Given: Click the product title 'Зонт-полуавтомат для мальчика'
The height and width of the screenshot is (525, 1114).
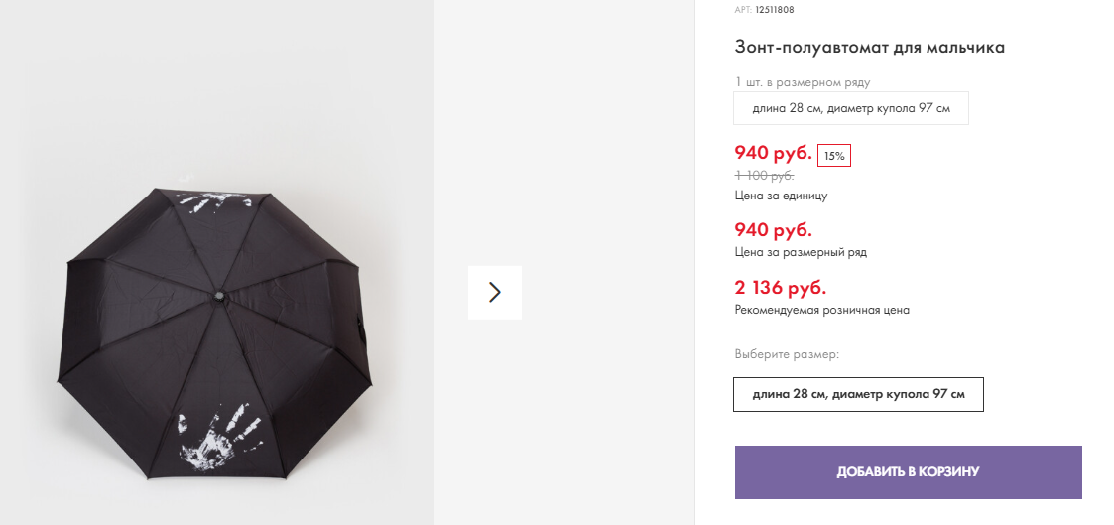Looking at the screenshot, I should pyautogui.click(x=870, y=47).
